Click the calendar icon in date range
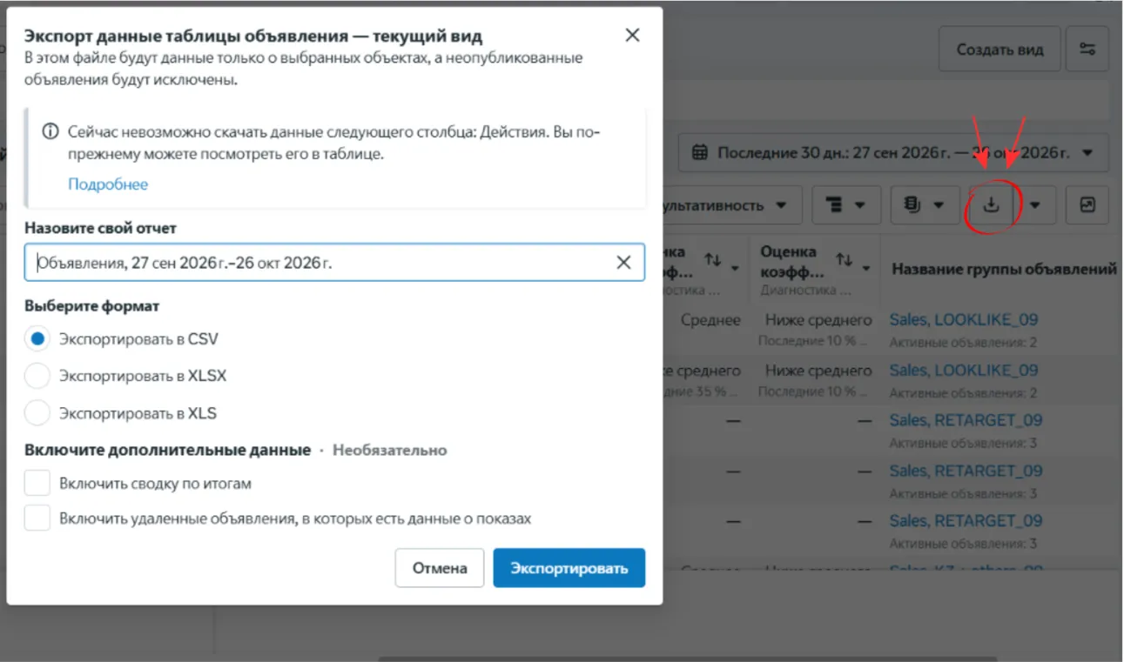The image size is (1124, 662). point(699,153)
